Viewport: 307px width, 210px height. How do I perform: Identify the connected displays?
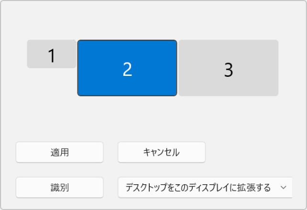60,187
